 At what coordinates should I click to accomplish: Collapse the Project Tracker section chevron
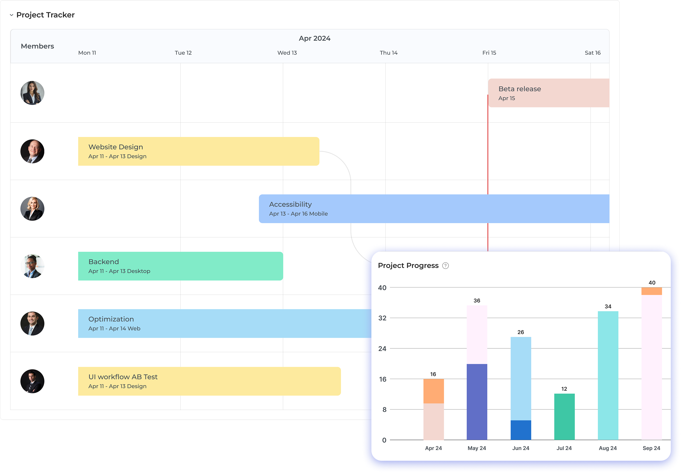click(x=11, y=15)
